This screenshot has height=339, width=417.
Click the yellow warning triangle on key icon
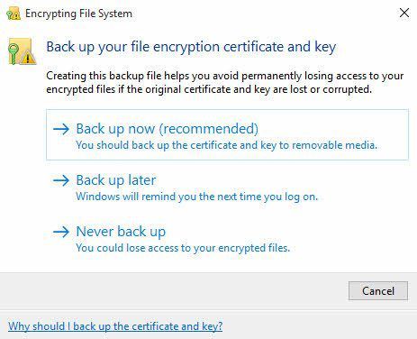(x=28, y=57)
